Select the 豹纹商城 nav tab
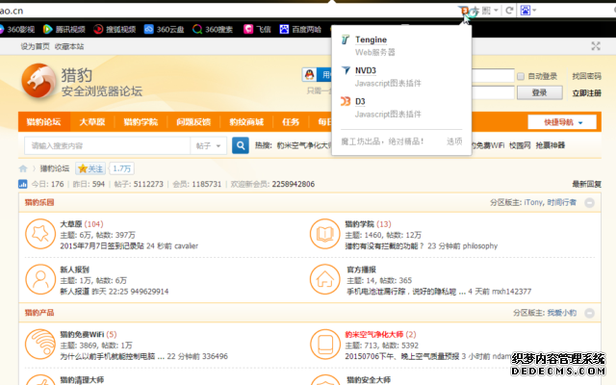Viewport: 616px width, 385px height. [x=246, y=122]
